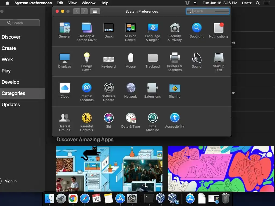The image size is (275, 206).
Task: Open Displays preferences
Action: point(64,60)
